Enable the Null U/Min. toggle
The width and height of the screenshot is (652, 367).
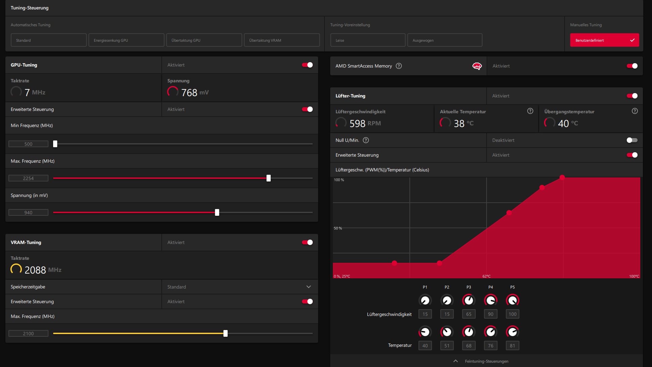(x=632, y=140)
